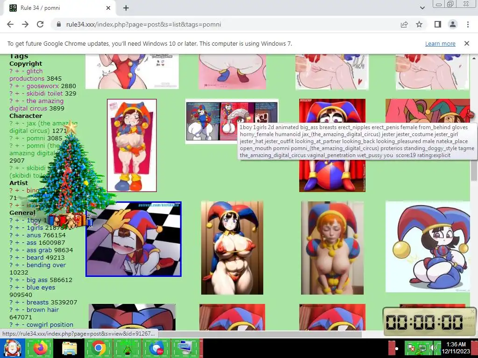The image size is (478, 358).
Task: Open the 'bending over' tag link
Action: click(46, 265)
